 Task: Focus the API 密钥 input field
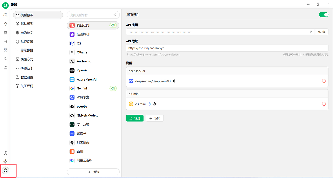(220, 32)
